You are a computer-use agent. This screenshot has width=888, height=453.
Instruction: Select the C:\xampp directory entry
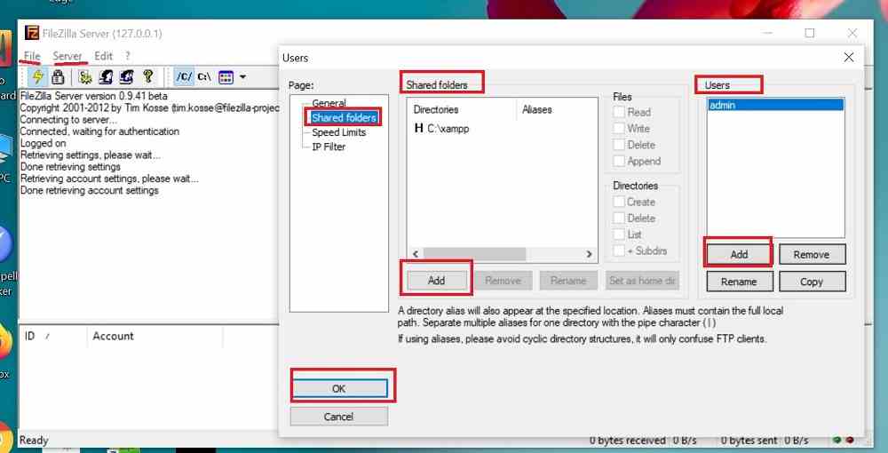[x=441, y=129]
